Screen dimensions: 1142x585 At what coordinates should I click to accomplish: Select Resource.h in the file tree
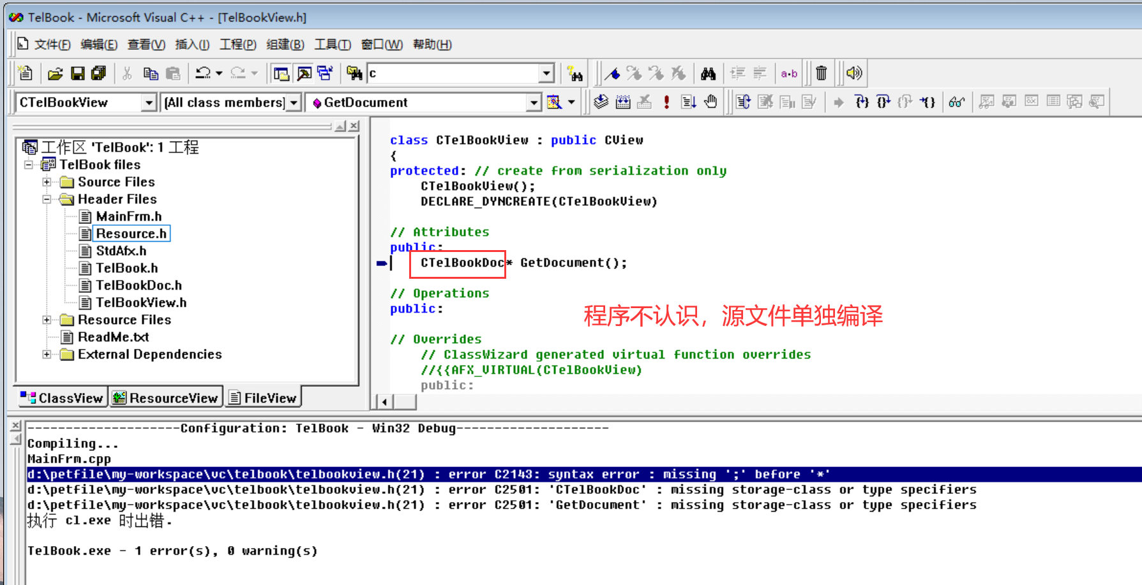click(x=131, y=233)
